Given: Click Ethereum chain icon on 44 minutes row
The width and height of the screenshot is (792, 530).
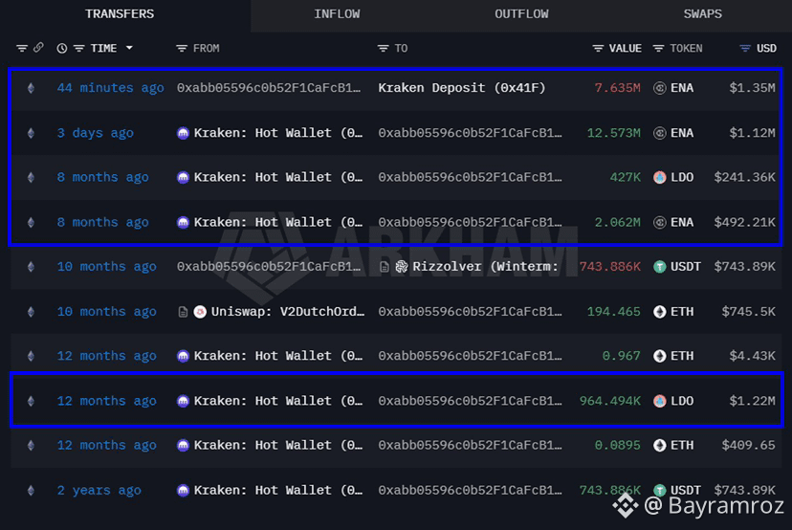Looking at the screenshot, I should pos(31,88).
